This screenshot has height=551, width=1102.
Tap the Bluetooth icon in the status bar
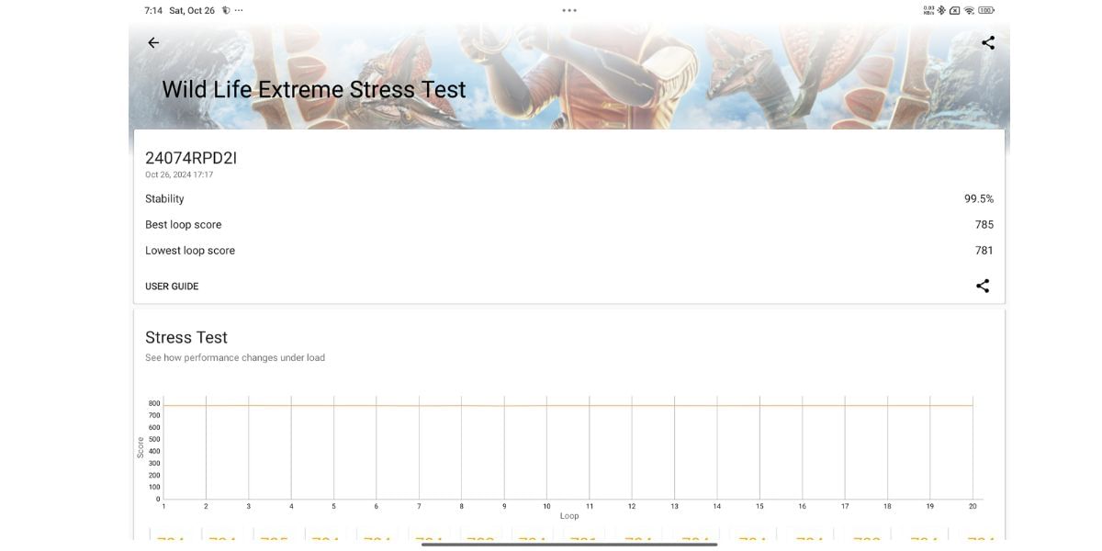pyautogui.click(x=941, y=11)
